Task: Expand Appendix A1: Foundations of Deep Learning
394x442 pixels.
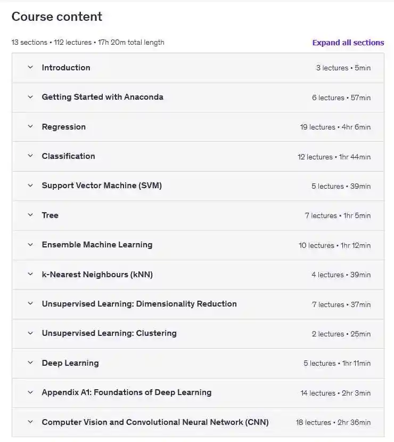Action: pos(127,392)
